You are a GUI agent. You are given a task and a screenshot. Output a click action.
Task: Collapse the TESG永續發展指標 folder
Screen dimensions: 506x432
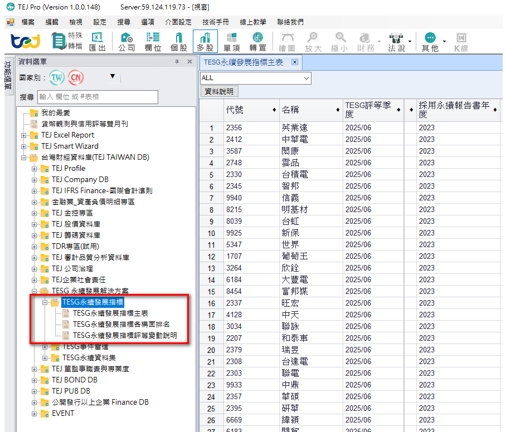(45, 302)
